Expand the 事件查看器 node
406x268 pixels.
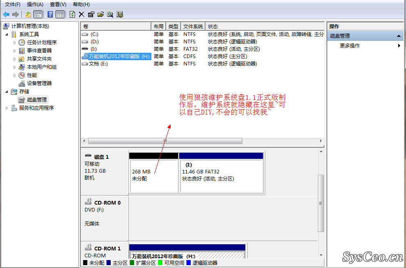point(14,51)
